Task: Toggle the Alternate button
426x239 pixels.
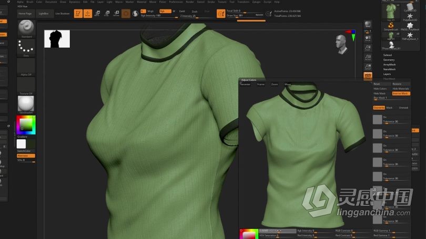Action: (x=26, y=155)
